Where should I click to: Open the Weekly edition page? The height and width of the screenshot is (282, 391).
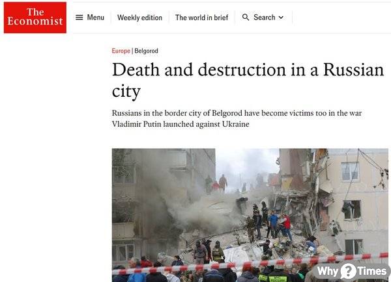(x=139, y=18)
